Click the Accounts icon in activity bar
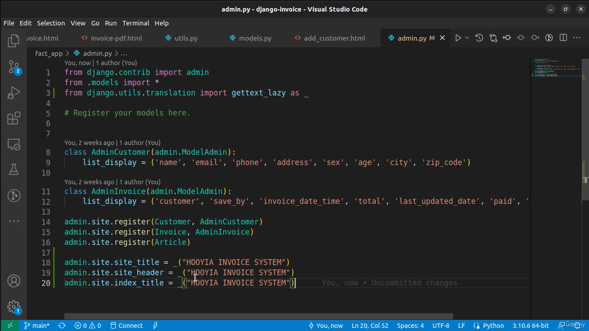 [x=14, y=281]
